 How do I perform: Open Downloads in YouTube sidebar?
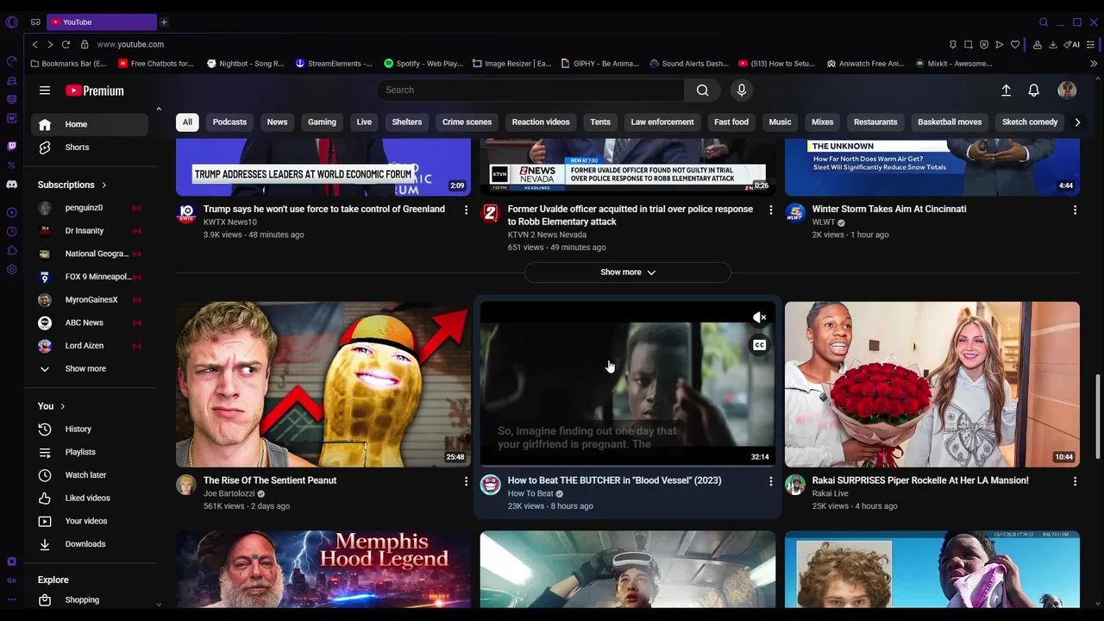(90, 544)
